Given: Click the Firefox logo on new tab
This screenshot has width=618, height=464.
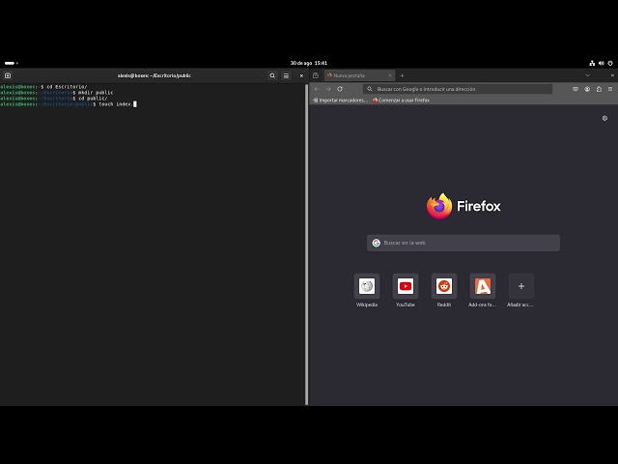Looking at the screenshot, I should pos(463,206).
